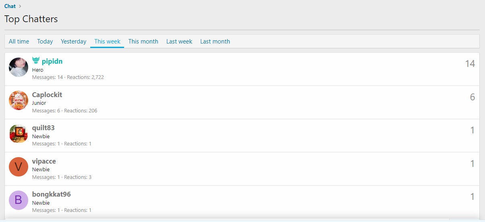Screen dimensions: 485x222
Task: Open the Yesterday tab
Action: [x=73, y=41]
